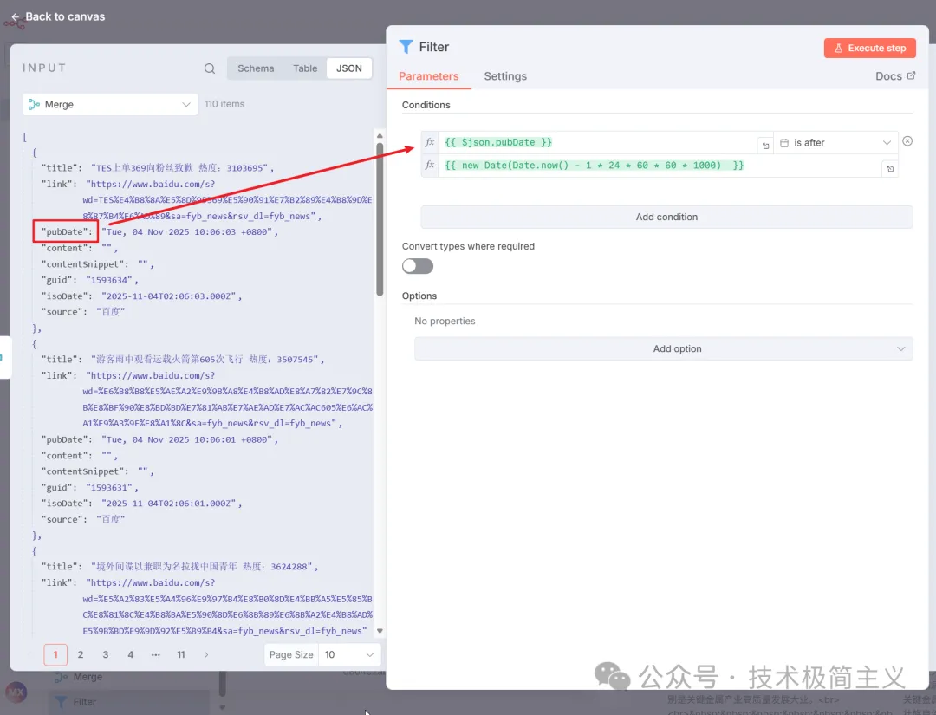Click the scroll up arrow of JSON panel
This screenshot has height=715, width=936.
point(380,136)
